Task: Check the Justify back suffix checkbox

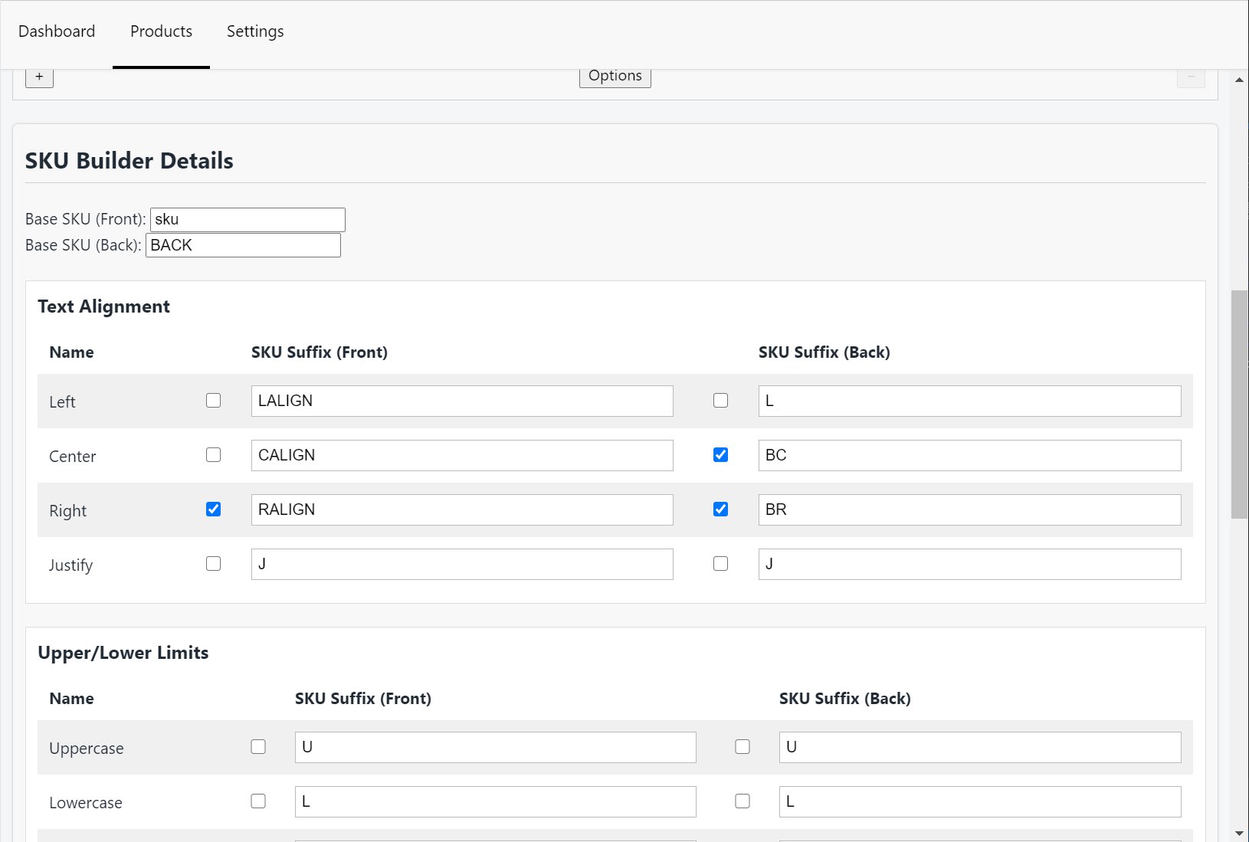Action: point(720,564)
